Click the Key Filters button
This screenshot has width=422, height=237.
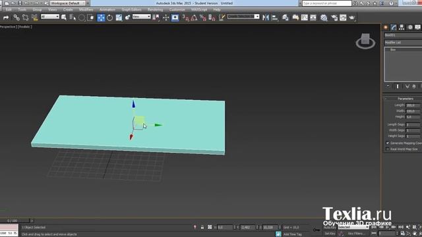click(x=356, y=234)
